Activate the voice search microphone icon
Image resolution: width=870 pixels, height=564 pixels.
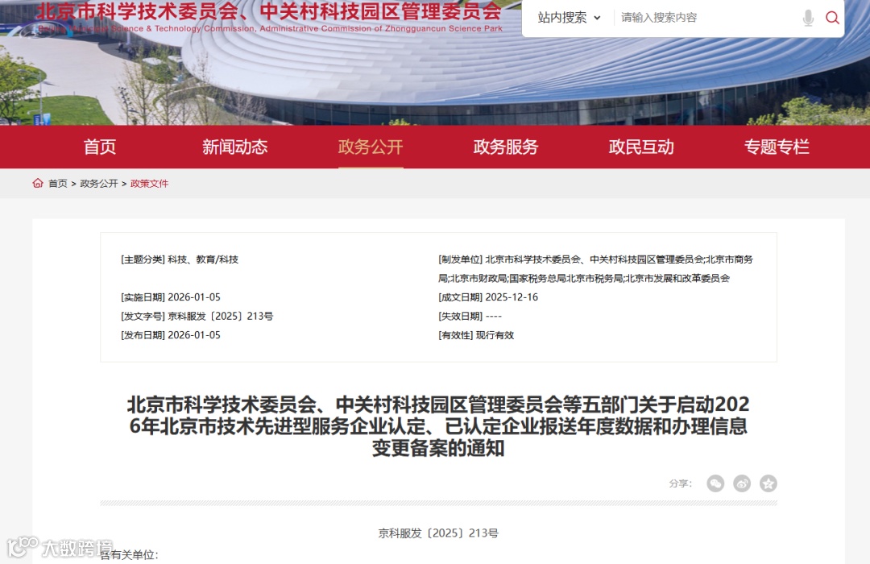point(809,18)
